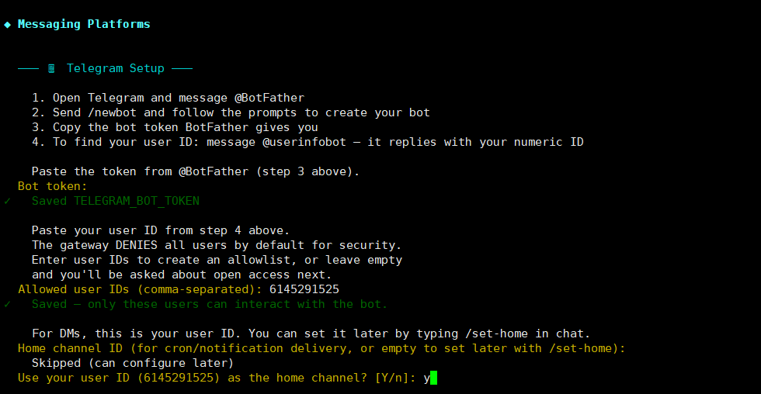The width and height of the screenshot is (761, 394).
Task: Click the diamond icon beside Messaging Platforms
Action: (x=7, y=24)
